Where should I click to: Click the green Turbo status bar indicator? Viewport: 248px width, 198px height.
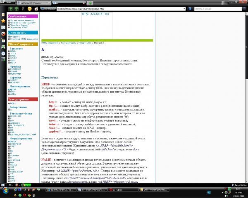26,185
